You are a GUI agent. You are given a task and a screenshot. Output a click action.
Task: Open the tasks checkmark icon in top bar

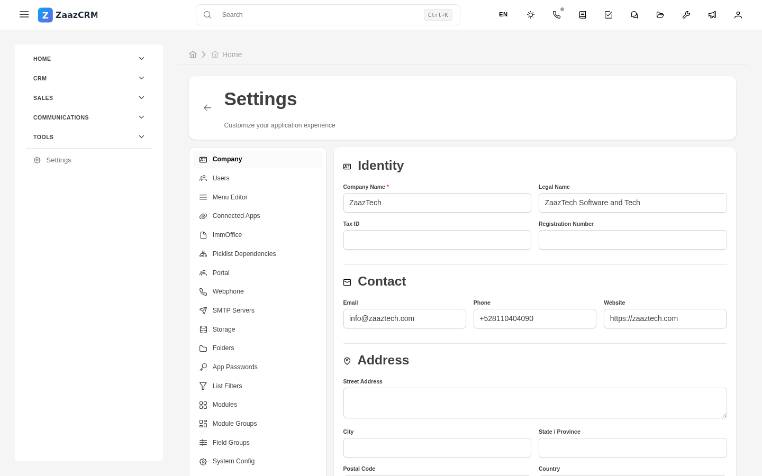click(609, 15)
